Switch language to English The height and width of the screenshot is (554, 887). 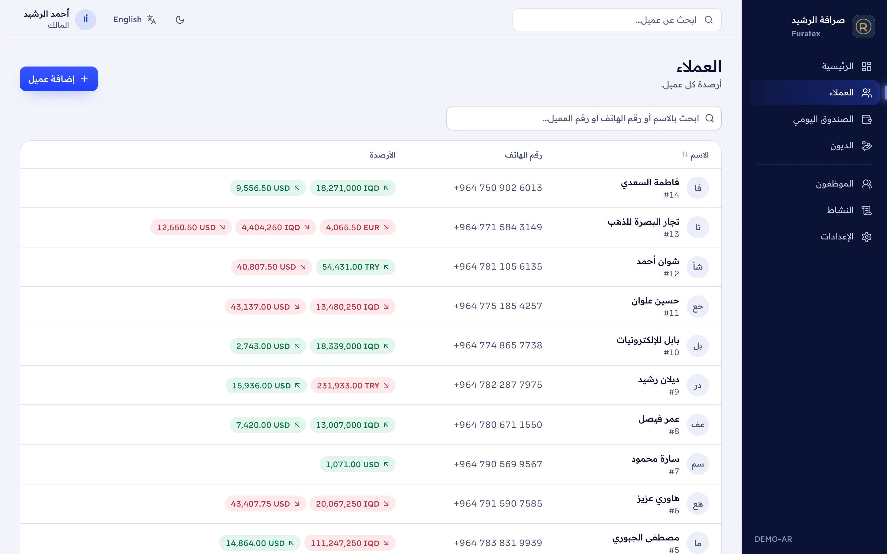135,19
